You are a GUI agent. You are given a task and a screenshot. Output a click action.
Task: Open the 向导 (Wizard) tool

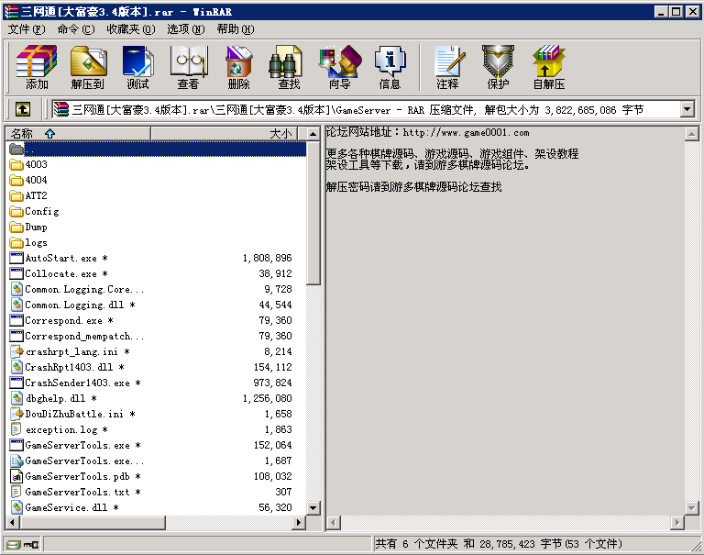(x=339, y=67)
